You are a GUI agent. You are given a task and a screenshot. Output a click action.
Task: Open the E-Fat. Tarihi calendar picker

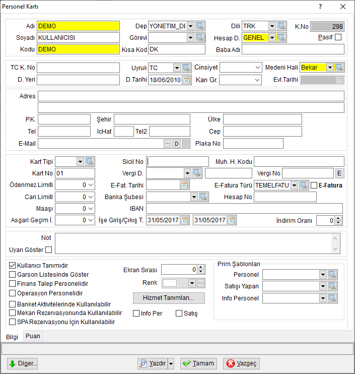pyautogui.click(x=184, y=185)
